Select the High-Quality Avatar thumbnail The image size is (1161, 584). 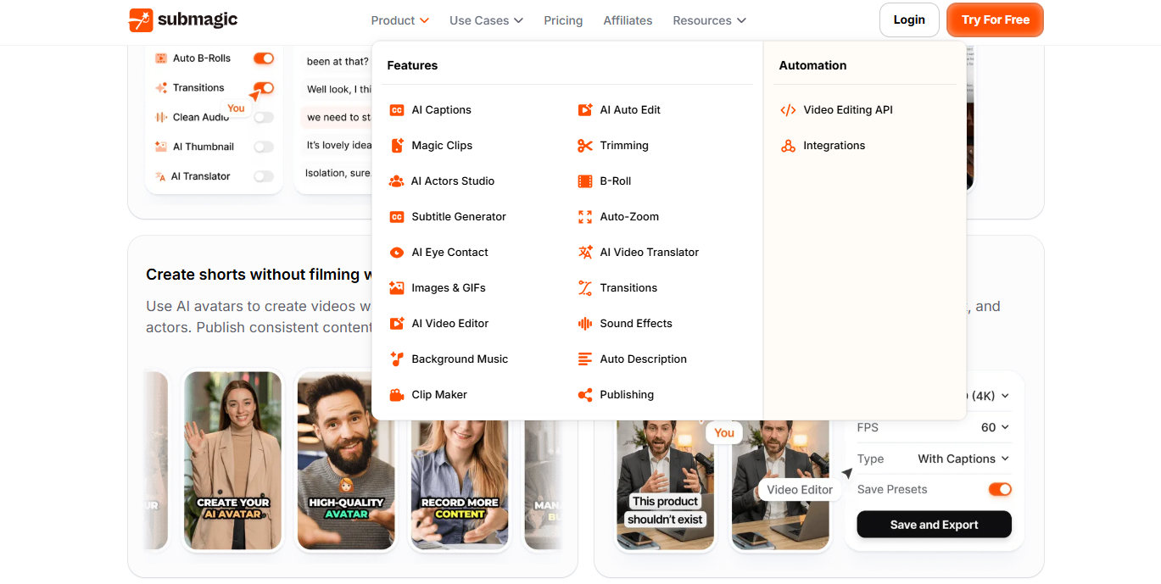pyautogui.click(x=346, y=461)
